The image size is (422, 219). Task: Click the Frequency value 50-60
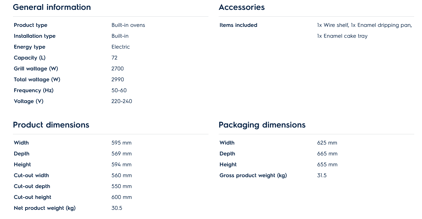tap(119, 90)
